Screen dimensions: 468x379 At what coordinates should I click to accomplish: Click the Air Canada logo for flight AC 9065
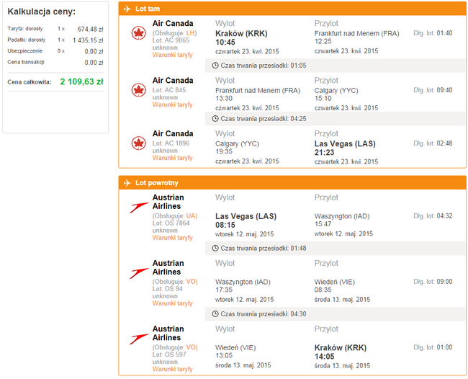(138, 33)
